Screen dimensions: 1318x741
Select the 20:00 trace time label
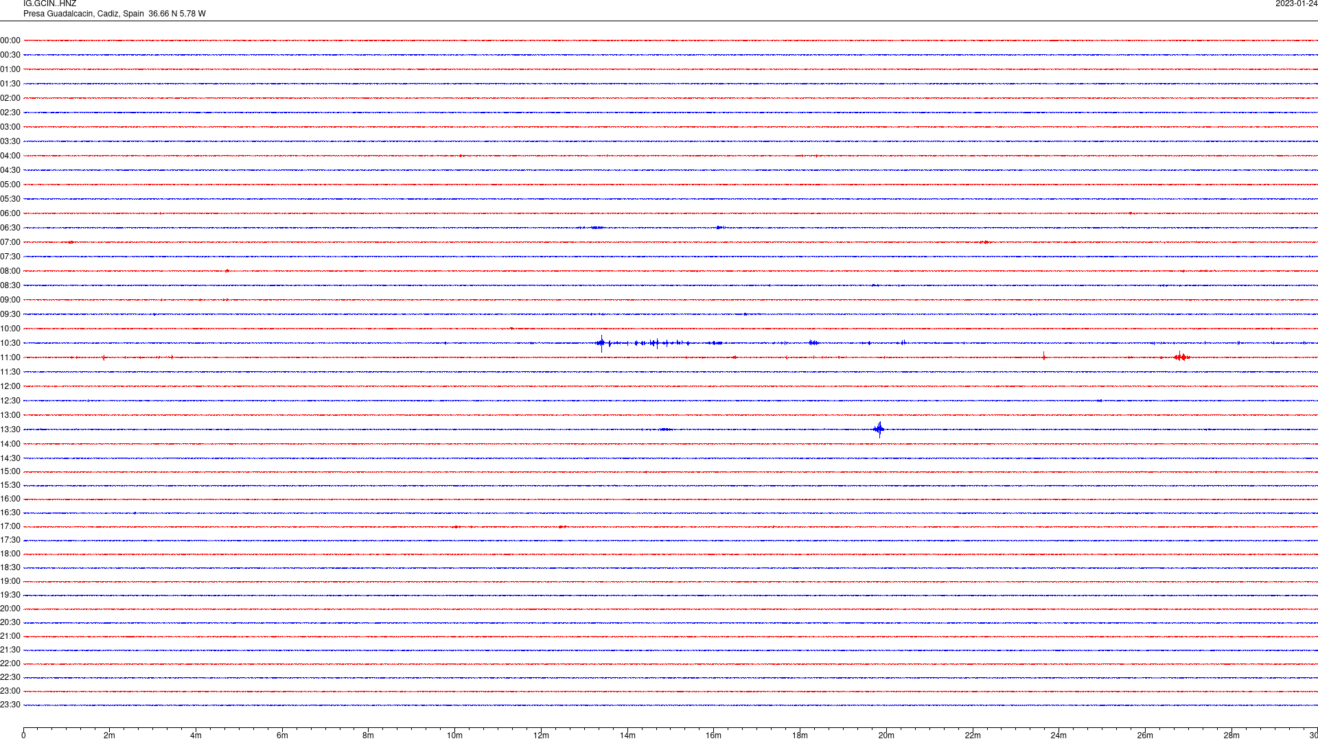click(x=10, y=609)
